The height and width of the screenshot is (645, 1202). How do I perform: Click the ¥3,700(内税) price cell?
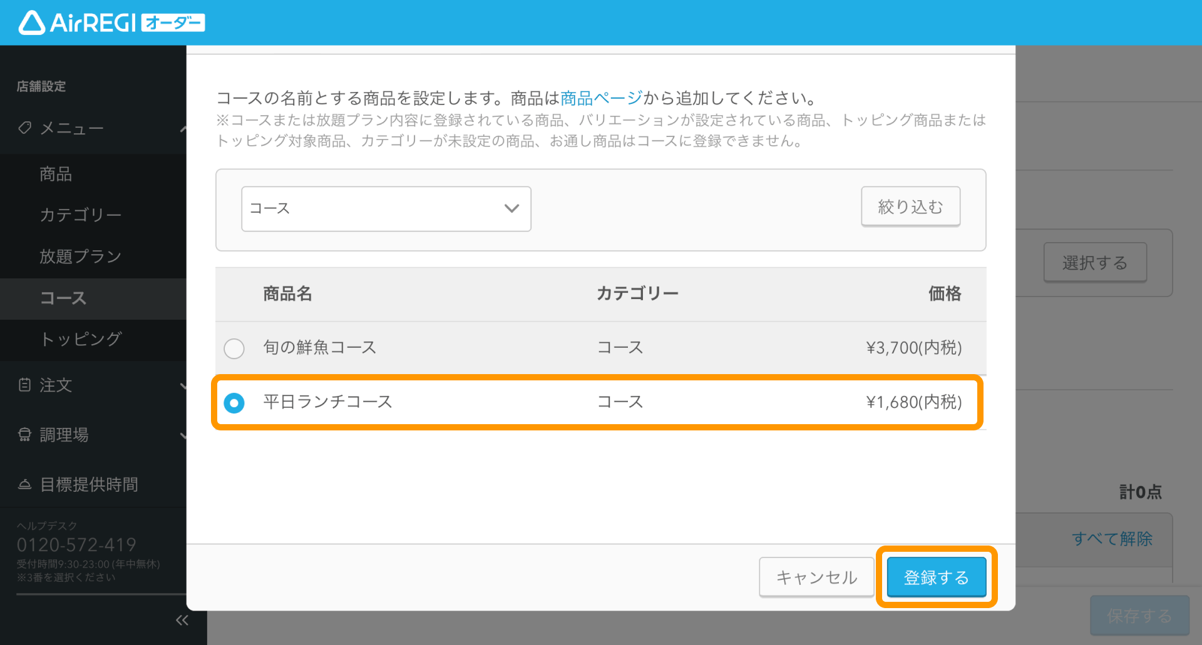(x=914, y=348)
